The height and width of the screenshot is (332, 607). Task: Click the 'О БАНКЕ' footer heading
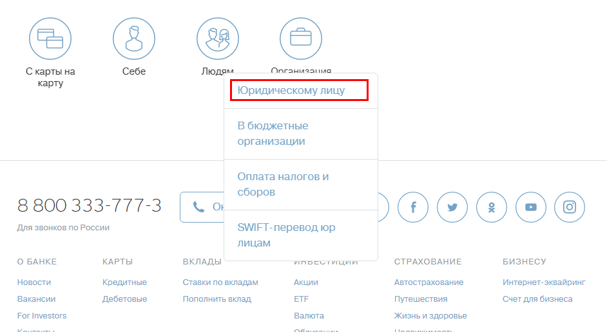coord(37,262)
